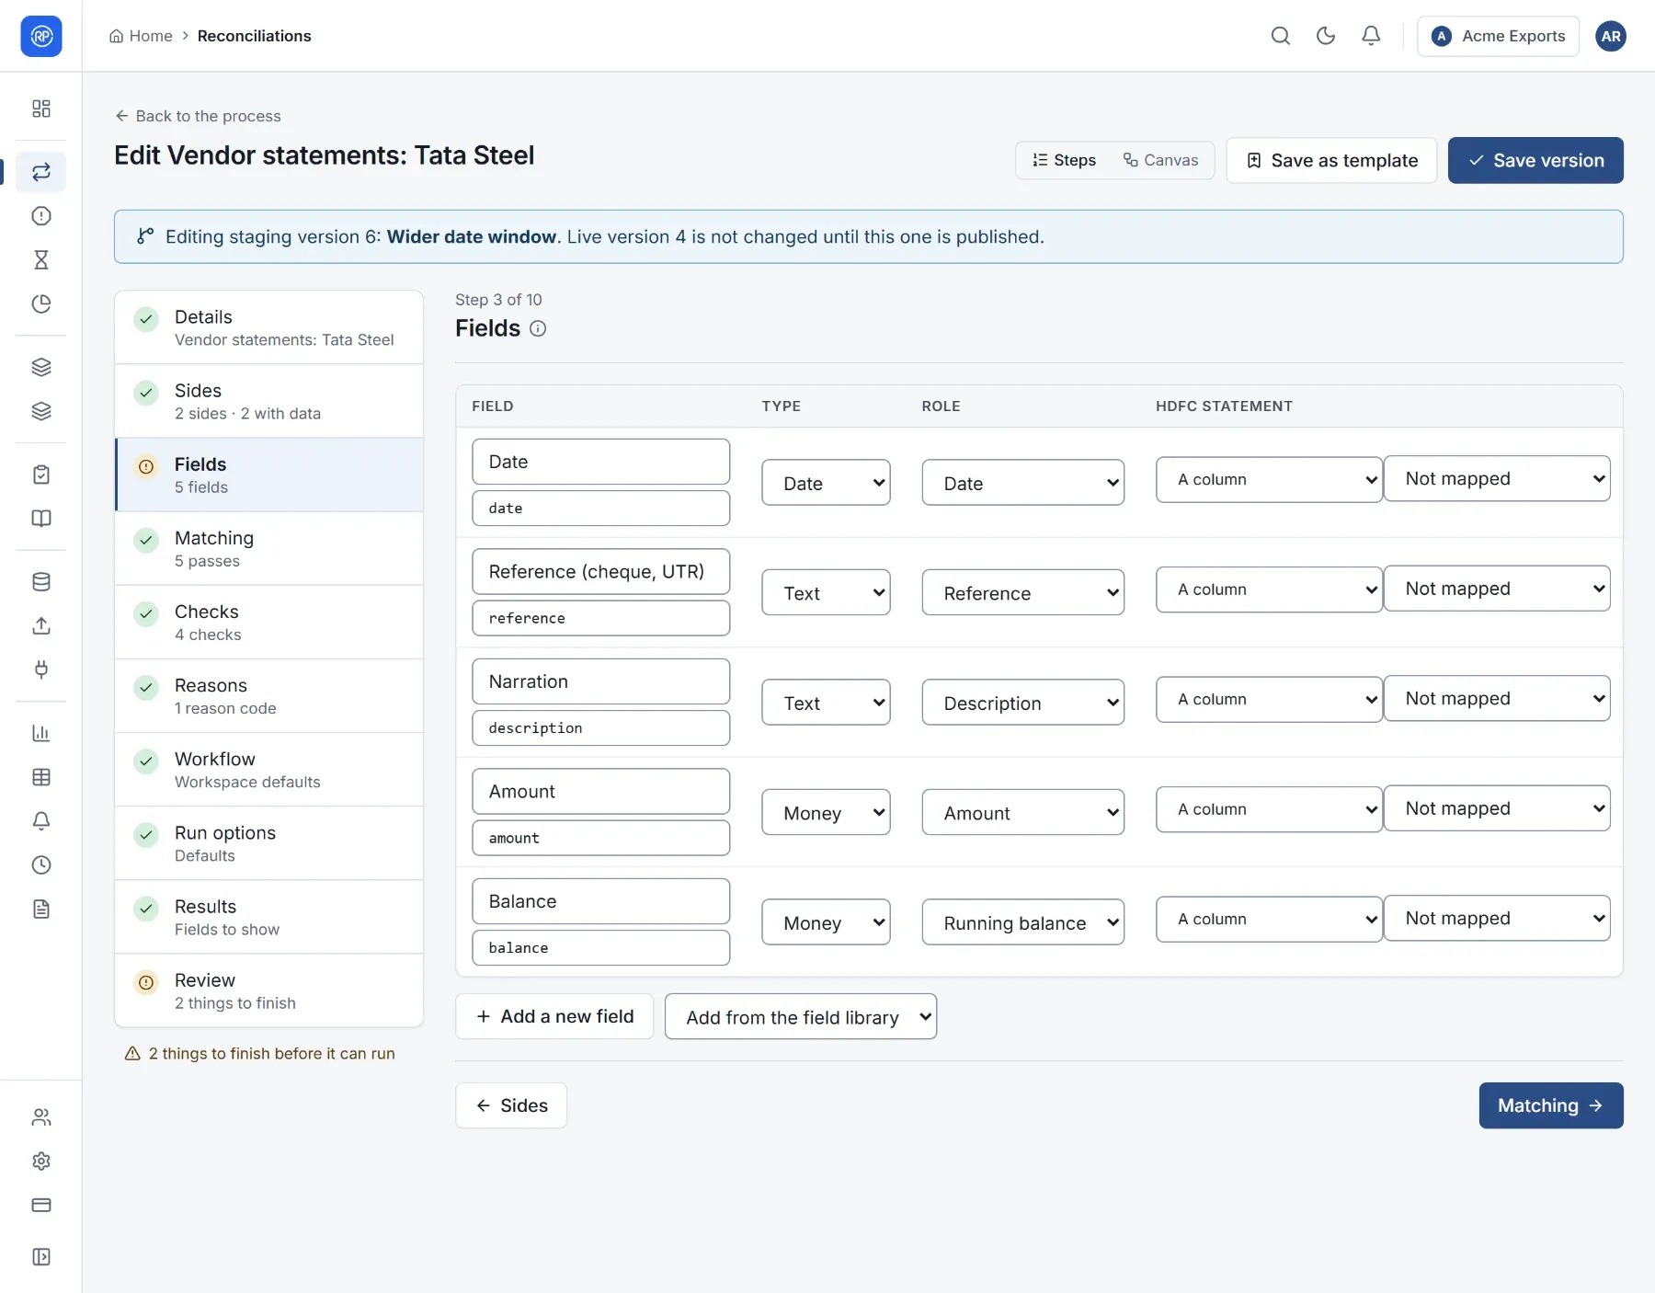Open the upload icon in sidebar
The width and height of the screenshot is (1655, 1293).
pyautogui.click(x=41, y=626)
